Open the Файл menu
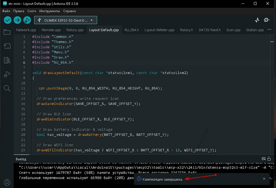 point(6,11)
